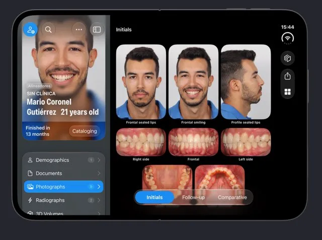Click the 'SIN CLÍNICA' label
This screenshot has height=240, width=322.
[41, 93]
